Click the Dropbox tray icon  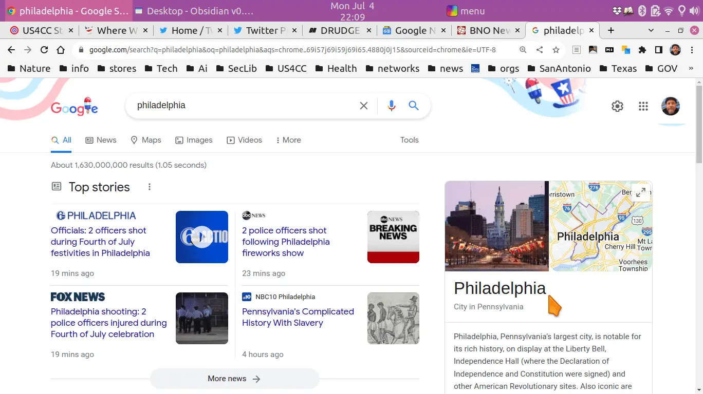(x=618, y=11)
